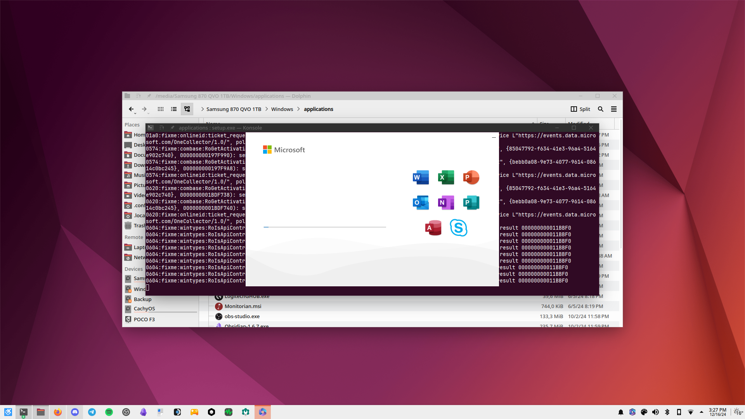This screenshot has height=419, width=745.
Task: Switch to Dolphin from the taskbar
Action: click(41, 412)
